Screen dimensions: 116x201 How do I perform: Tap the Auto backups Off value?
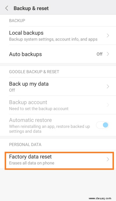pos(99,54)
